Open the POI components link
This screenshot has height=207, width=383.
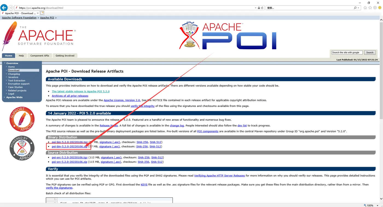[208, 131]
